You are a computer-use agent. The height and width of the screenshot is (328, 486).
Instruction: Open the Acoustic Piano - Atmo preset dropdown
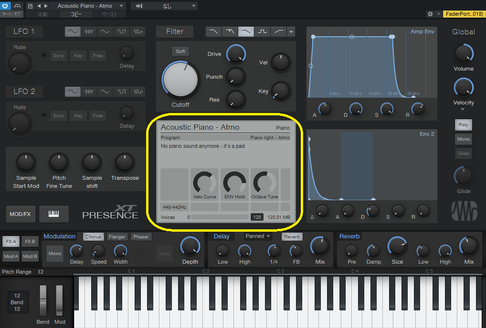(x=87, y=6)
